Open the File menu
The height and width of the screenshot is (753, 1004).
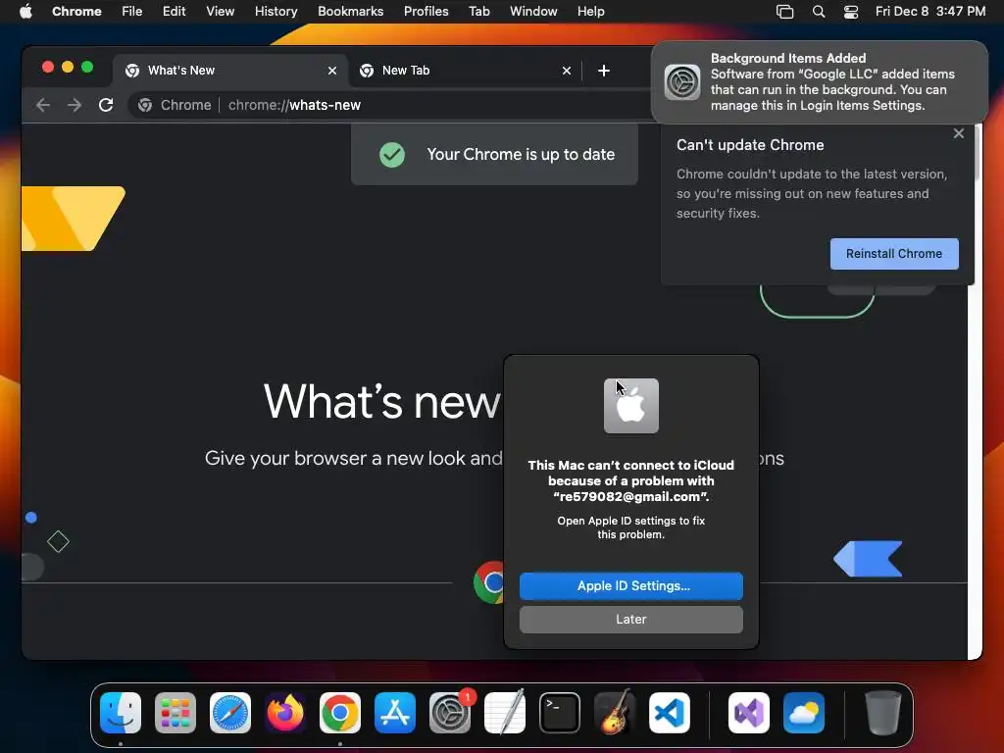tap(132, 12)
